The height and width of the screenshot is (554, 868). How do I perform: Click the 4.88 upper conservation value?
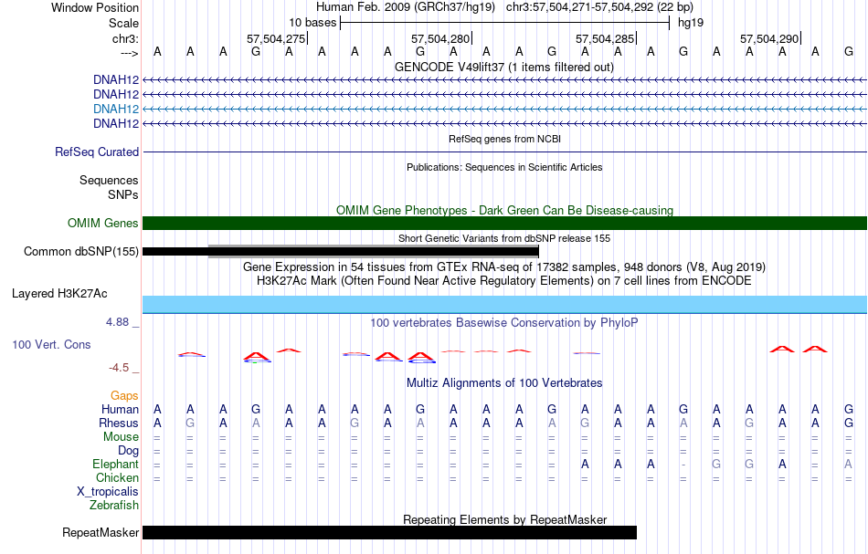117,322
